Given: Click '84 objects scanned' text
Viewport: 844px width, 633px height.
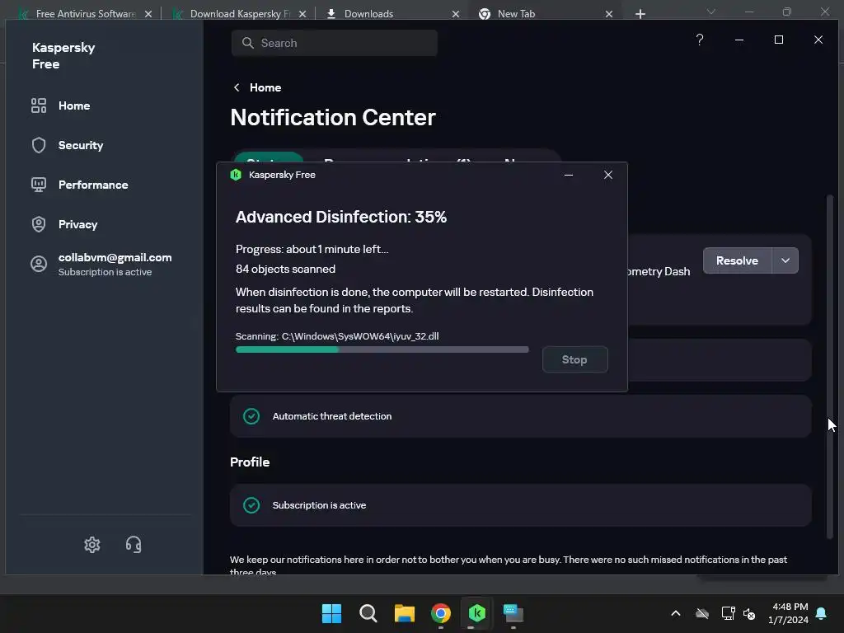Looking at the screenshot, I should [285, 269].
